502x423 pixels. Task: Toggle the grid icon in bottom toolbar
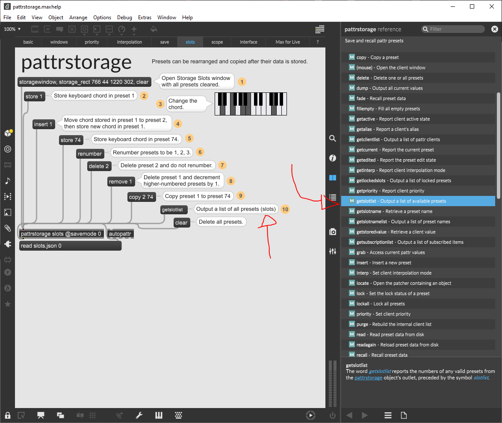pos(92,415)
